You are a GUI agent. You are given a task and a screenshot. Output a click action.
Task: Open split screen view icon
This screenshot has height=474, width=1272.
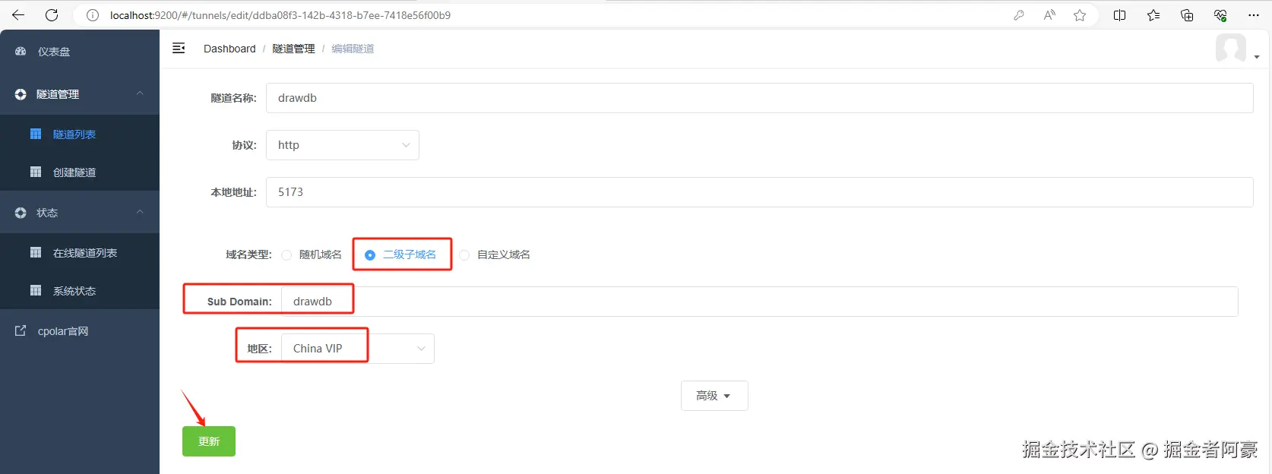[1119, 15]
